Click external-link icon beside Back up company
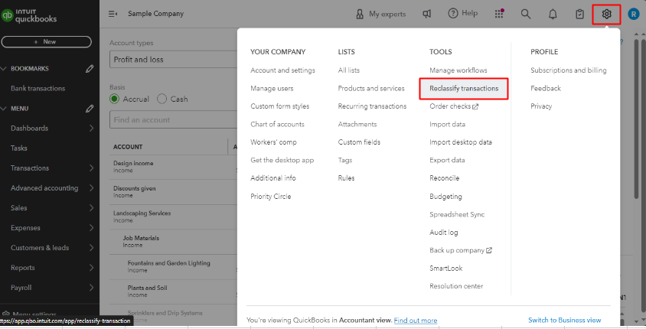Screen dimensions: 646x329 [489, 250]
